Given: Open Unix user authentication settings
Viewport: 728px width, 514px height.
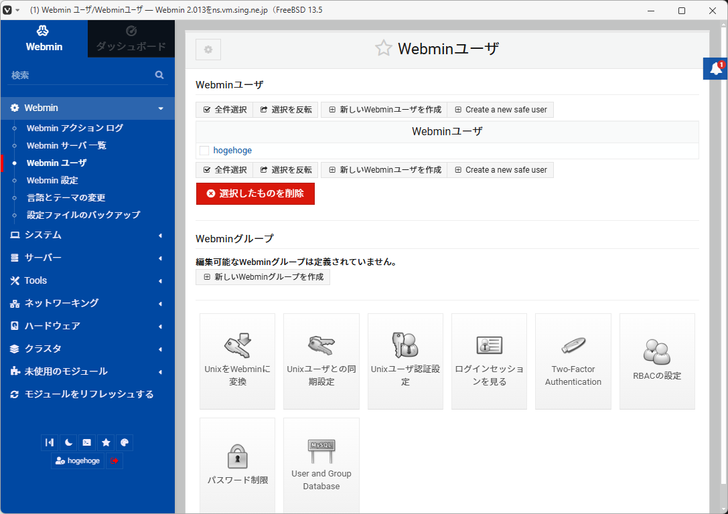Looking at the screenshot, I should 405,361.
